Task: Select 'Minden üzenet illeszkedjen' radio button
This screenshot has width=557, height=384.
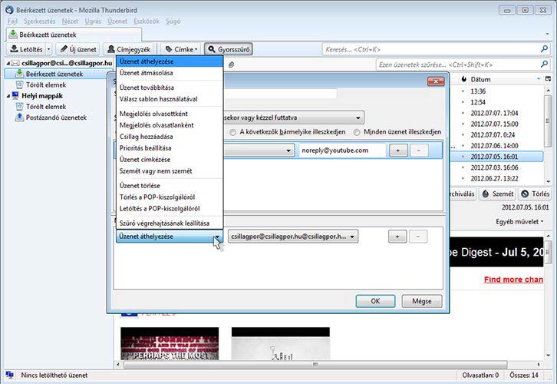Action: [357, 131]
